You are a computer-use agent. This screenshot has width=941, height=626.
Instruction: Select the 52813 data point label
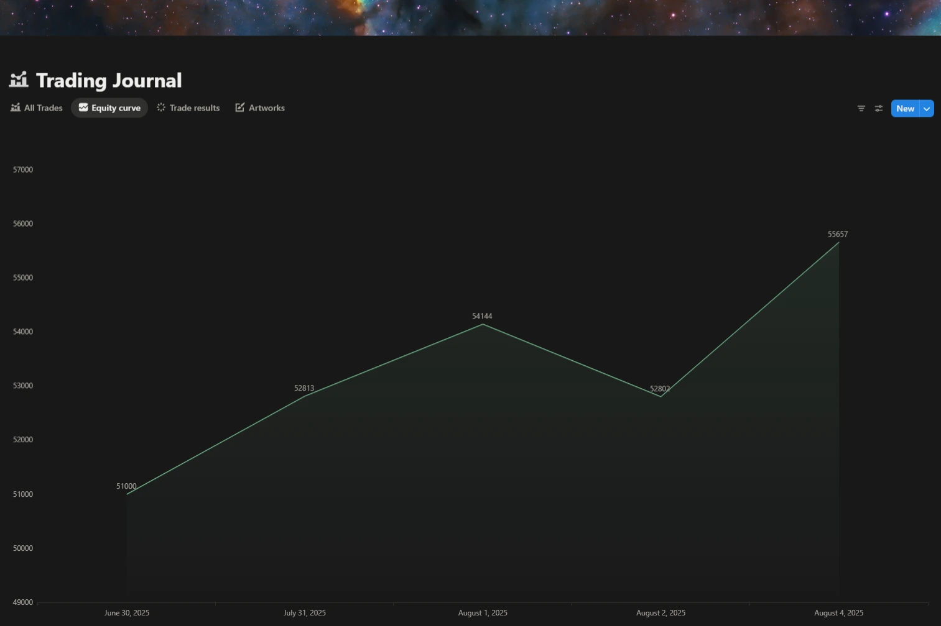304,388
